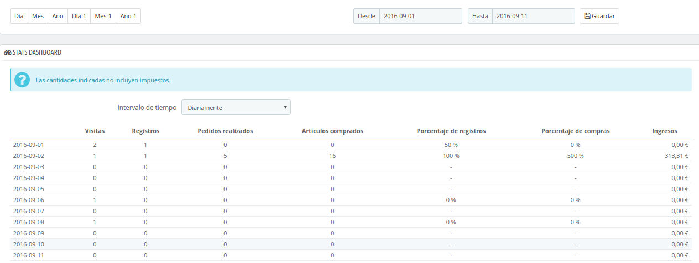Click the 2016-09-02 row date
699x263 pixels.
click(x=28, y=156)
